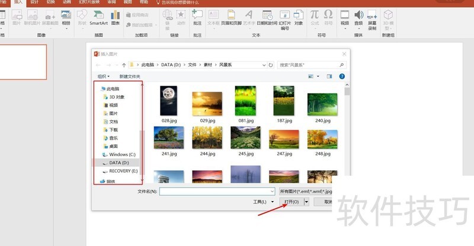
Task: Open the Office add-in store (应用商店)
Action: (137, 15)
